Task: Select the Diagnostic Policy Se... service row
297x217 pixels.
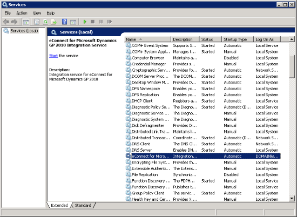Action: 203,107
